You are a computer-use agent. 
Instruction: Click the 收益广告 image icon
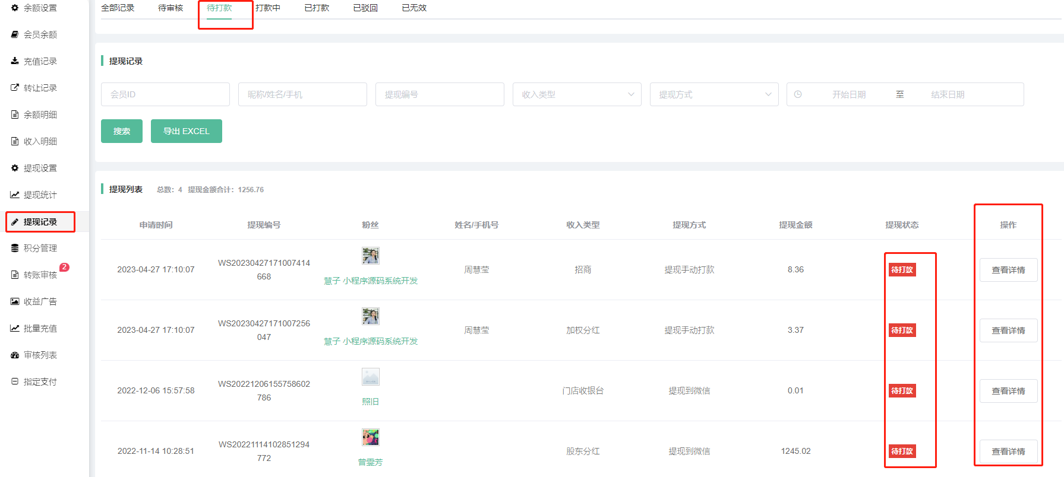[x=15, y=301]
